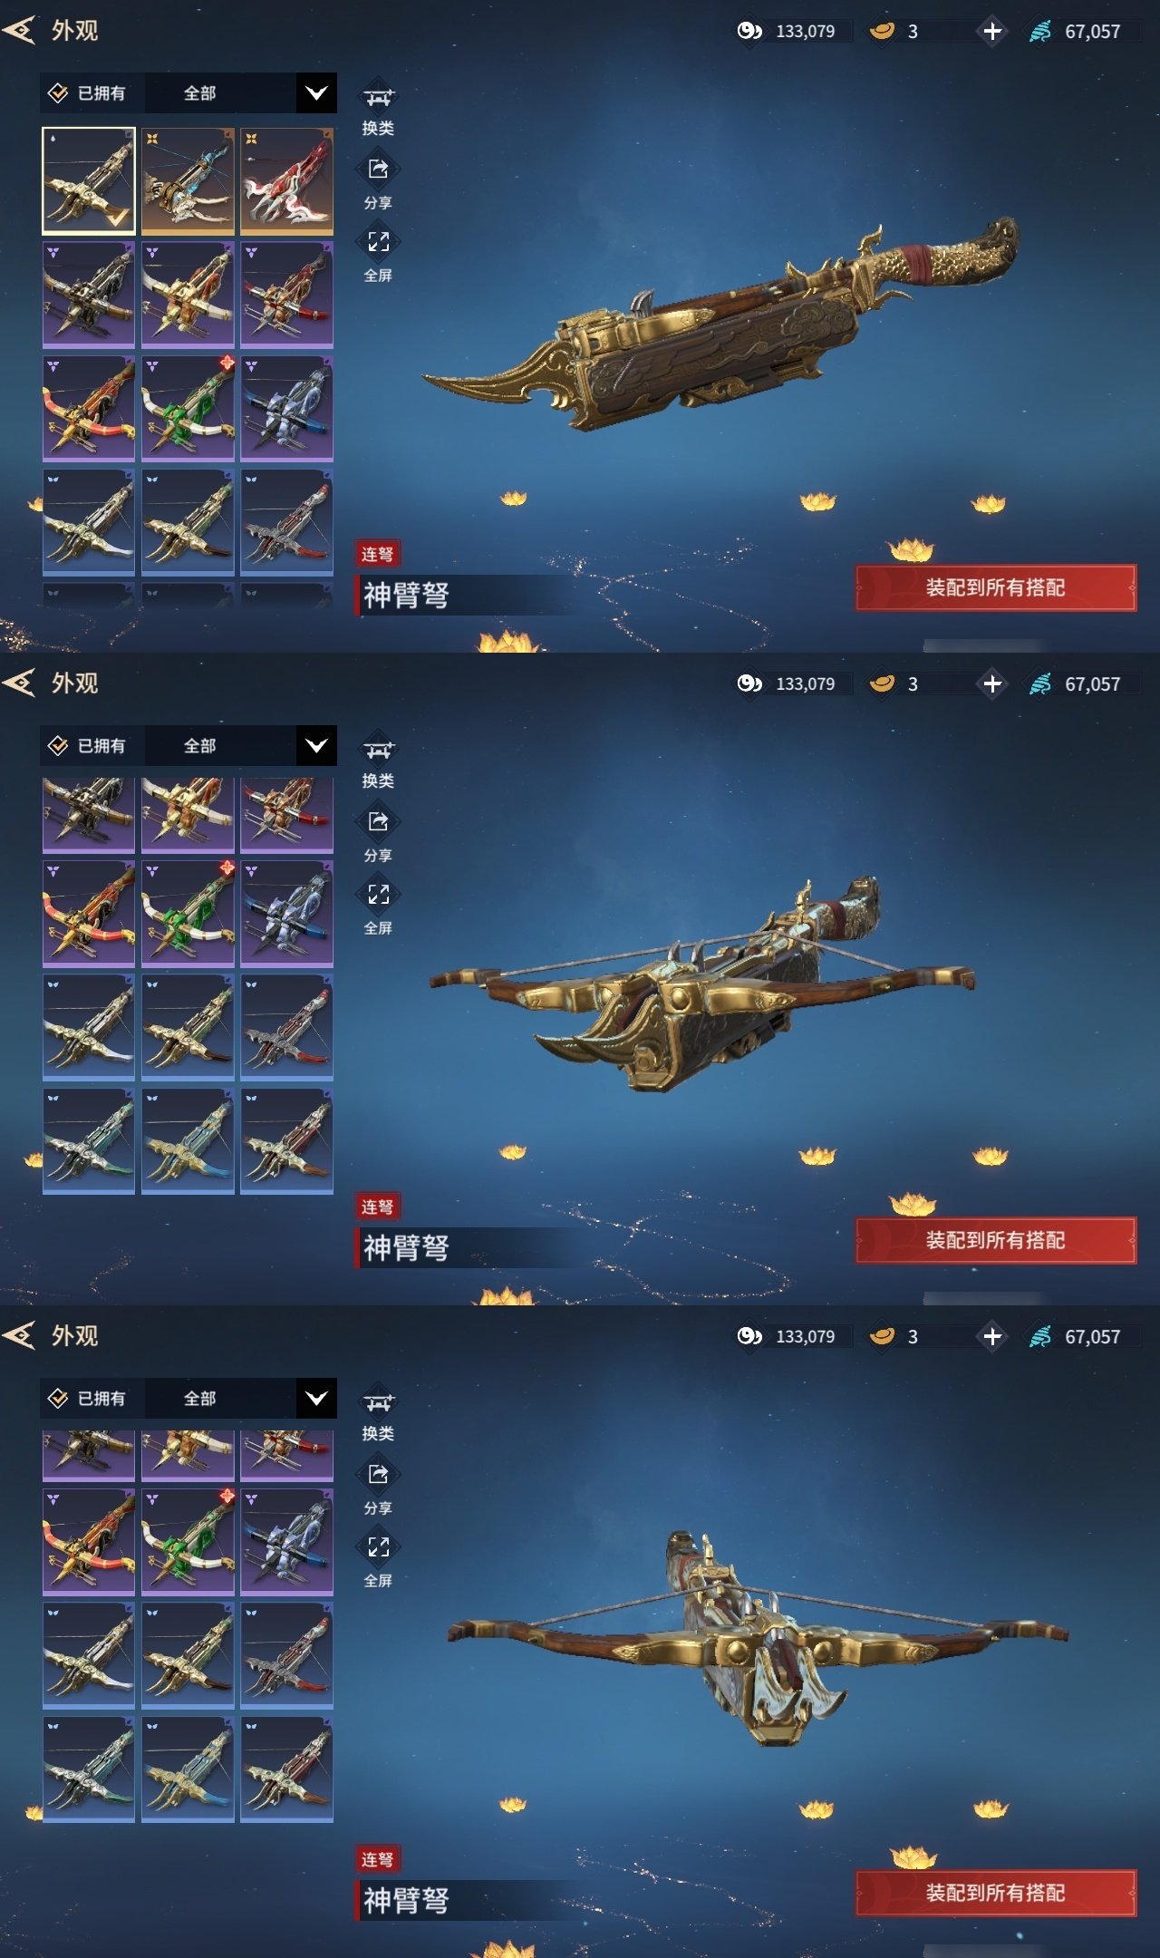Tap the gold ingot currency icon in middle screen
Image resolution: width=1160 pixels, height=1958 pixels.
(x=882, y=683)
